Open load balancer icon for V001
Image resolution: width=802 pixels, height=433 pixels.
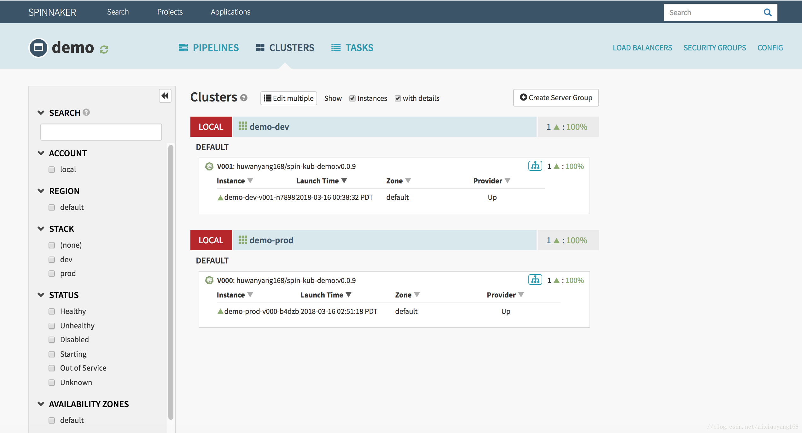click(x=535, y=165)
